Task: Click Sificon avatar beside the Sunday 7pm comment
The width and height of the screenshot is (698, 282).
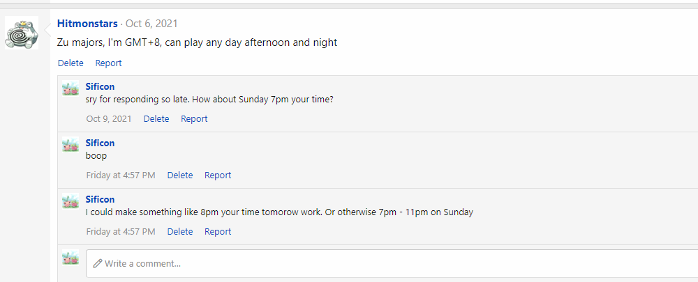Action: click(x=70, y=88)
